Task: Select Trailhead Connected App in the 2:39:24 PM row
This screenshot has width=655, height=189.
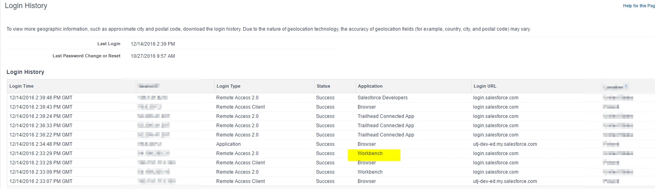Action: (385, 116)
